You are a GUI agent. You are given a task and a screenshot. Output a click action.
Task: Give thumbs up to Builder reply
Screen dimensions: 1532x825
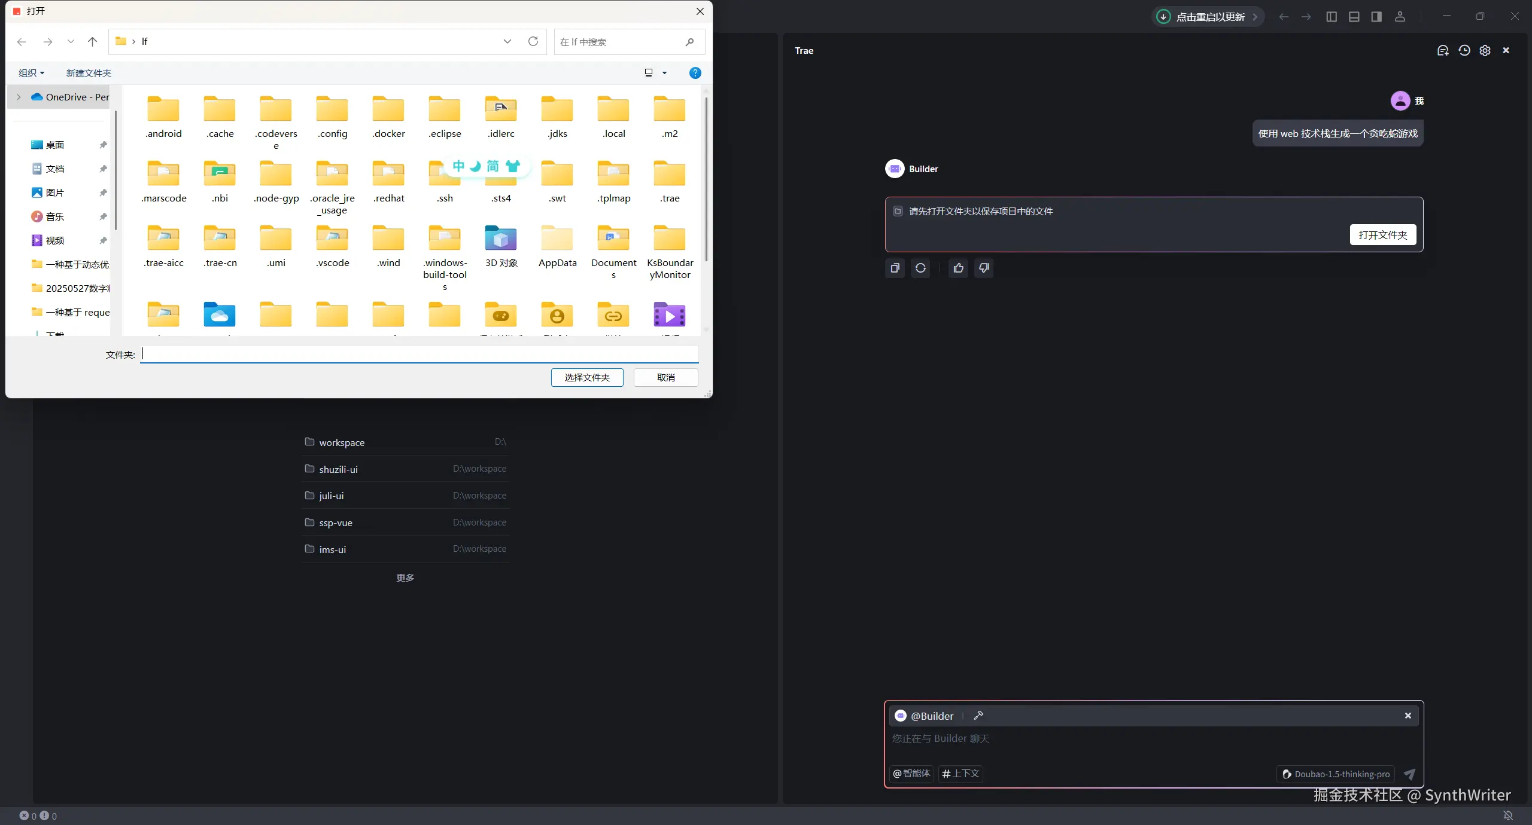click(958, 268)
